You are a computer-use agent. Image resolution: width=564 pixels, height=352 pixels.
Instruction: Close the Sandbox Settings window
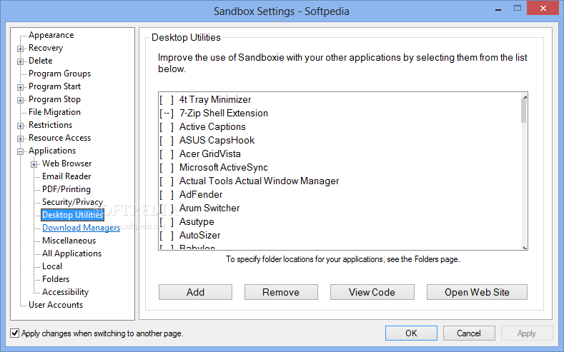543,8
